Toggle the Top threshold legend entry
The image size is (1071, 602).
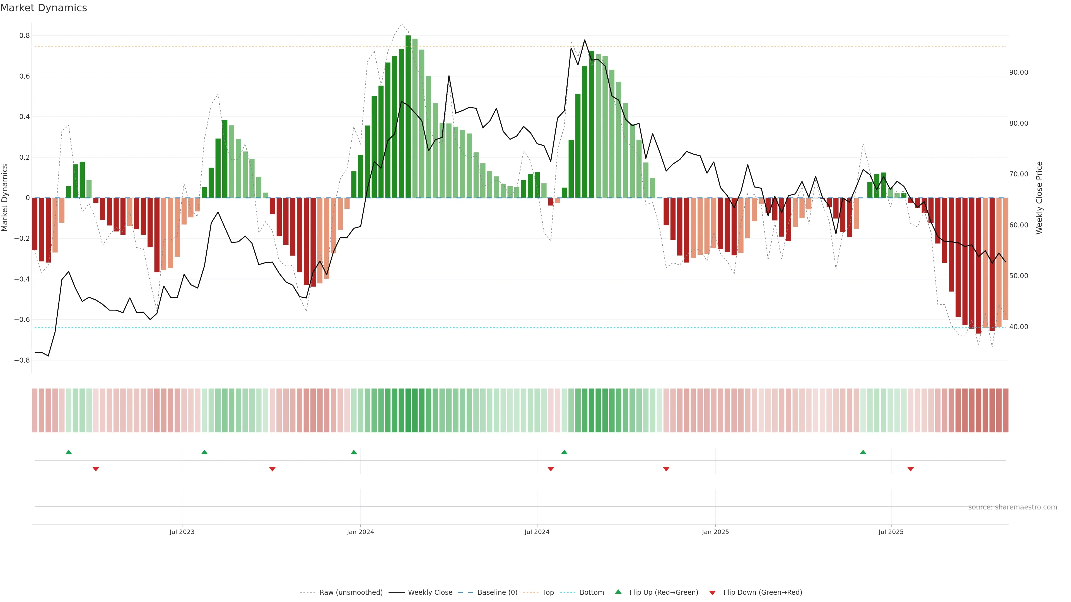[548, 593]
